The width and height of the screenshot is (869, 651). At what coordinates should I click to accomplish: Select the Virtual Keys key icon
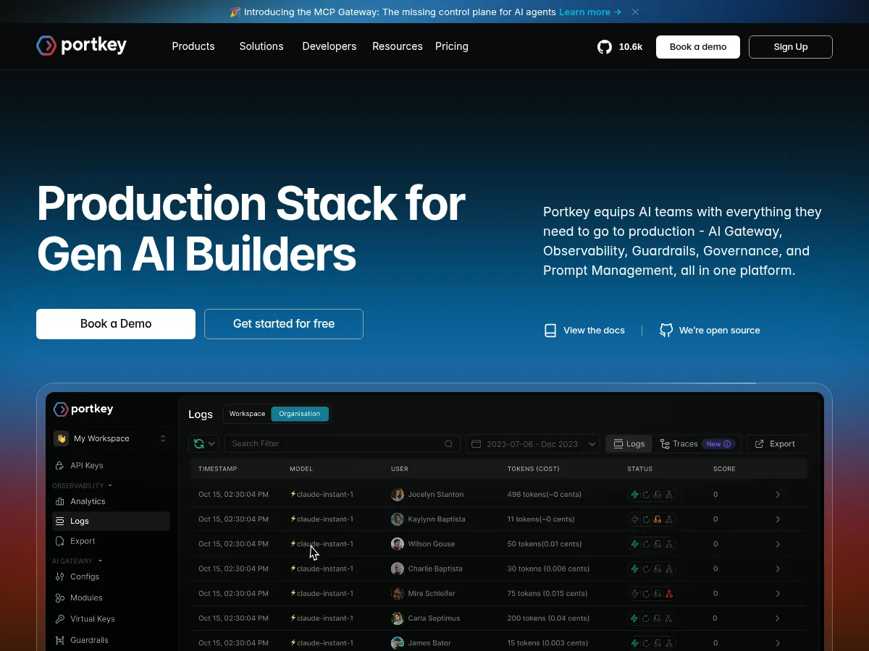61,619
